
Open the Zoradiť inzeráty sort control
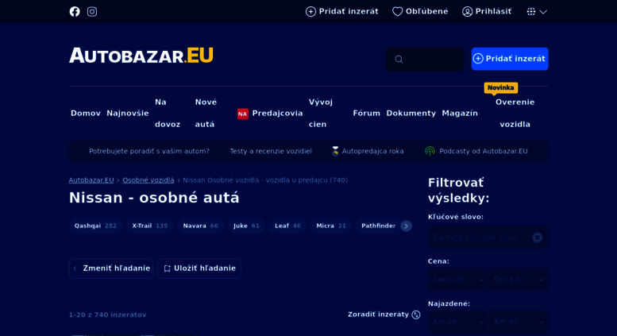tap(384, 315)
